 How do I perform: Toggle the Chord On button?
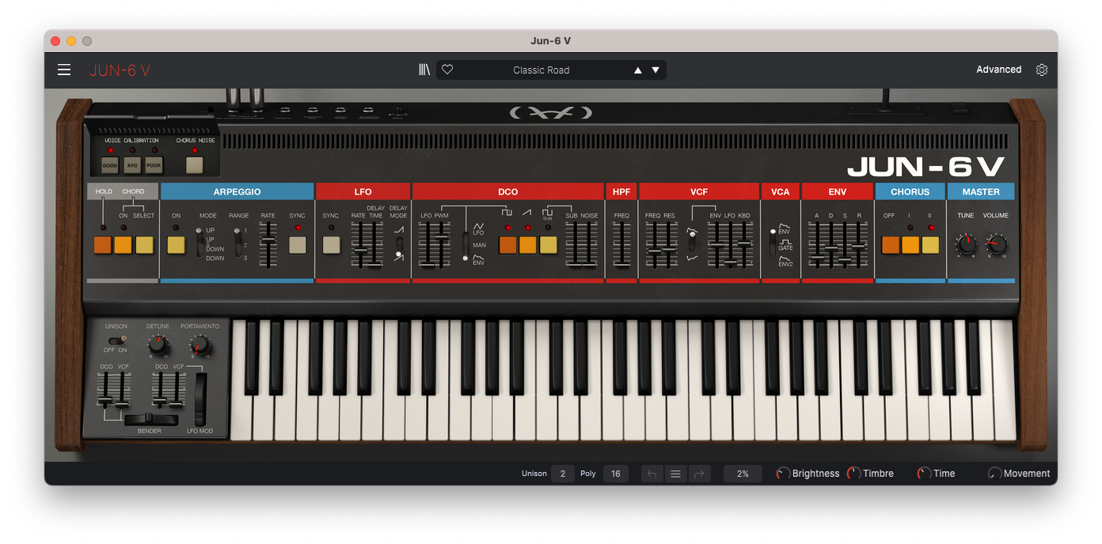click(x=123, y=245)
